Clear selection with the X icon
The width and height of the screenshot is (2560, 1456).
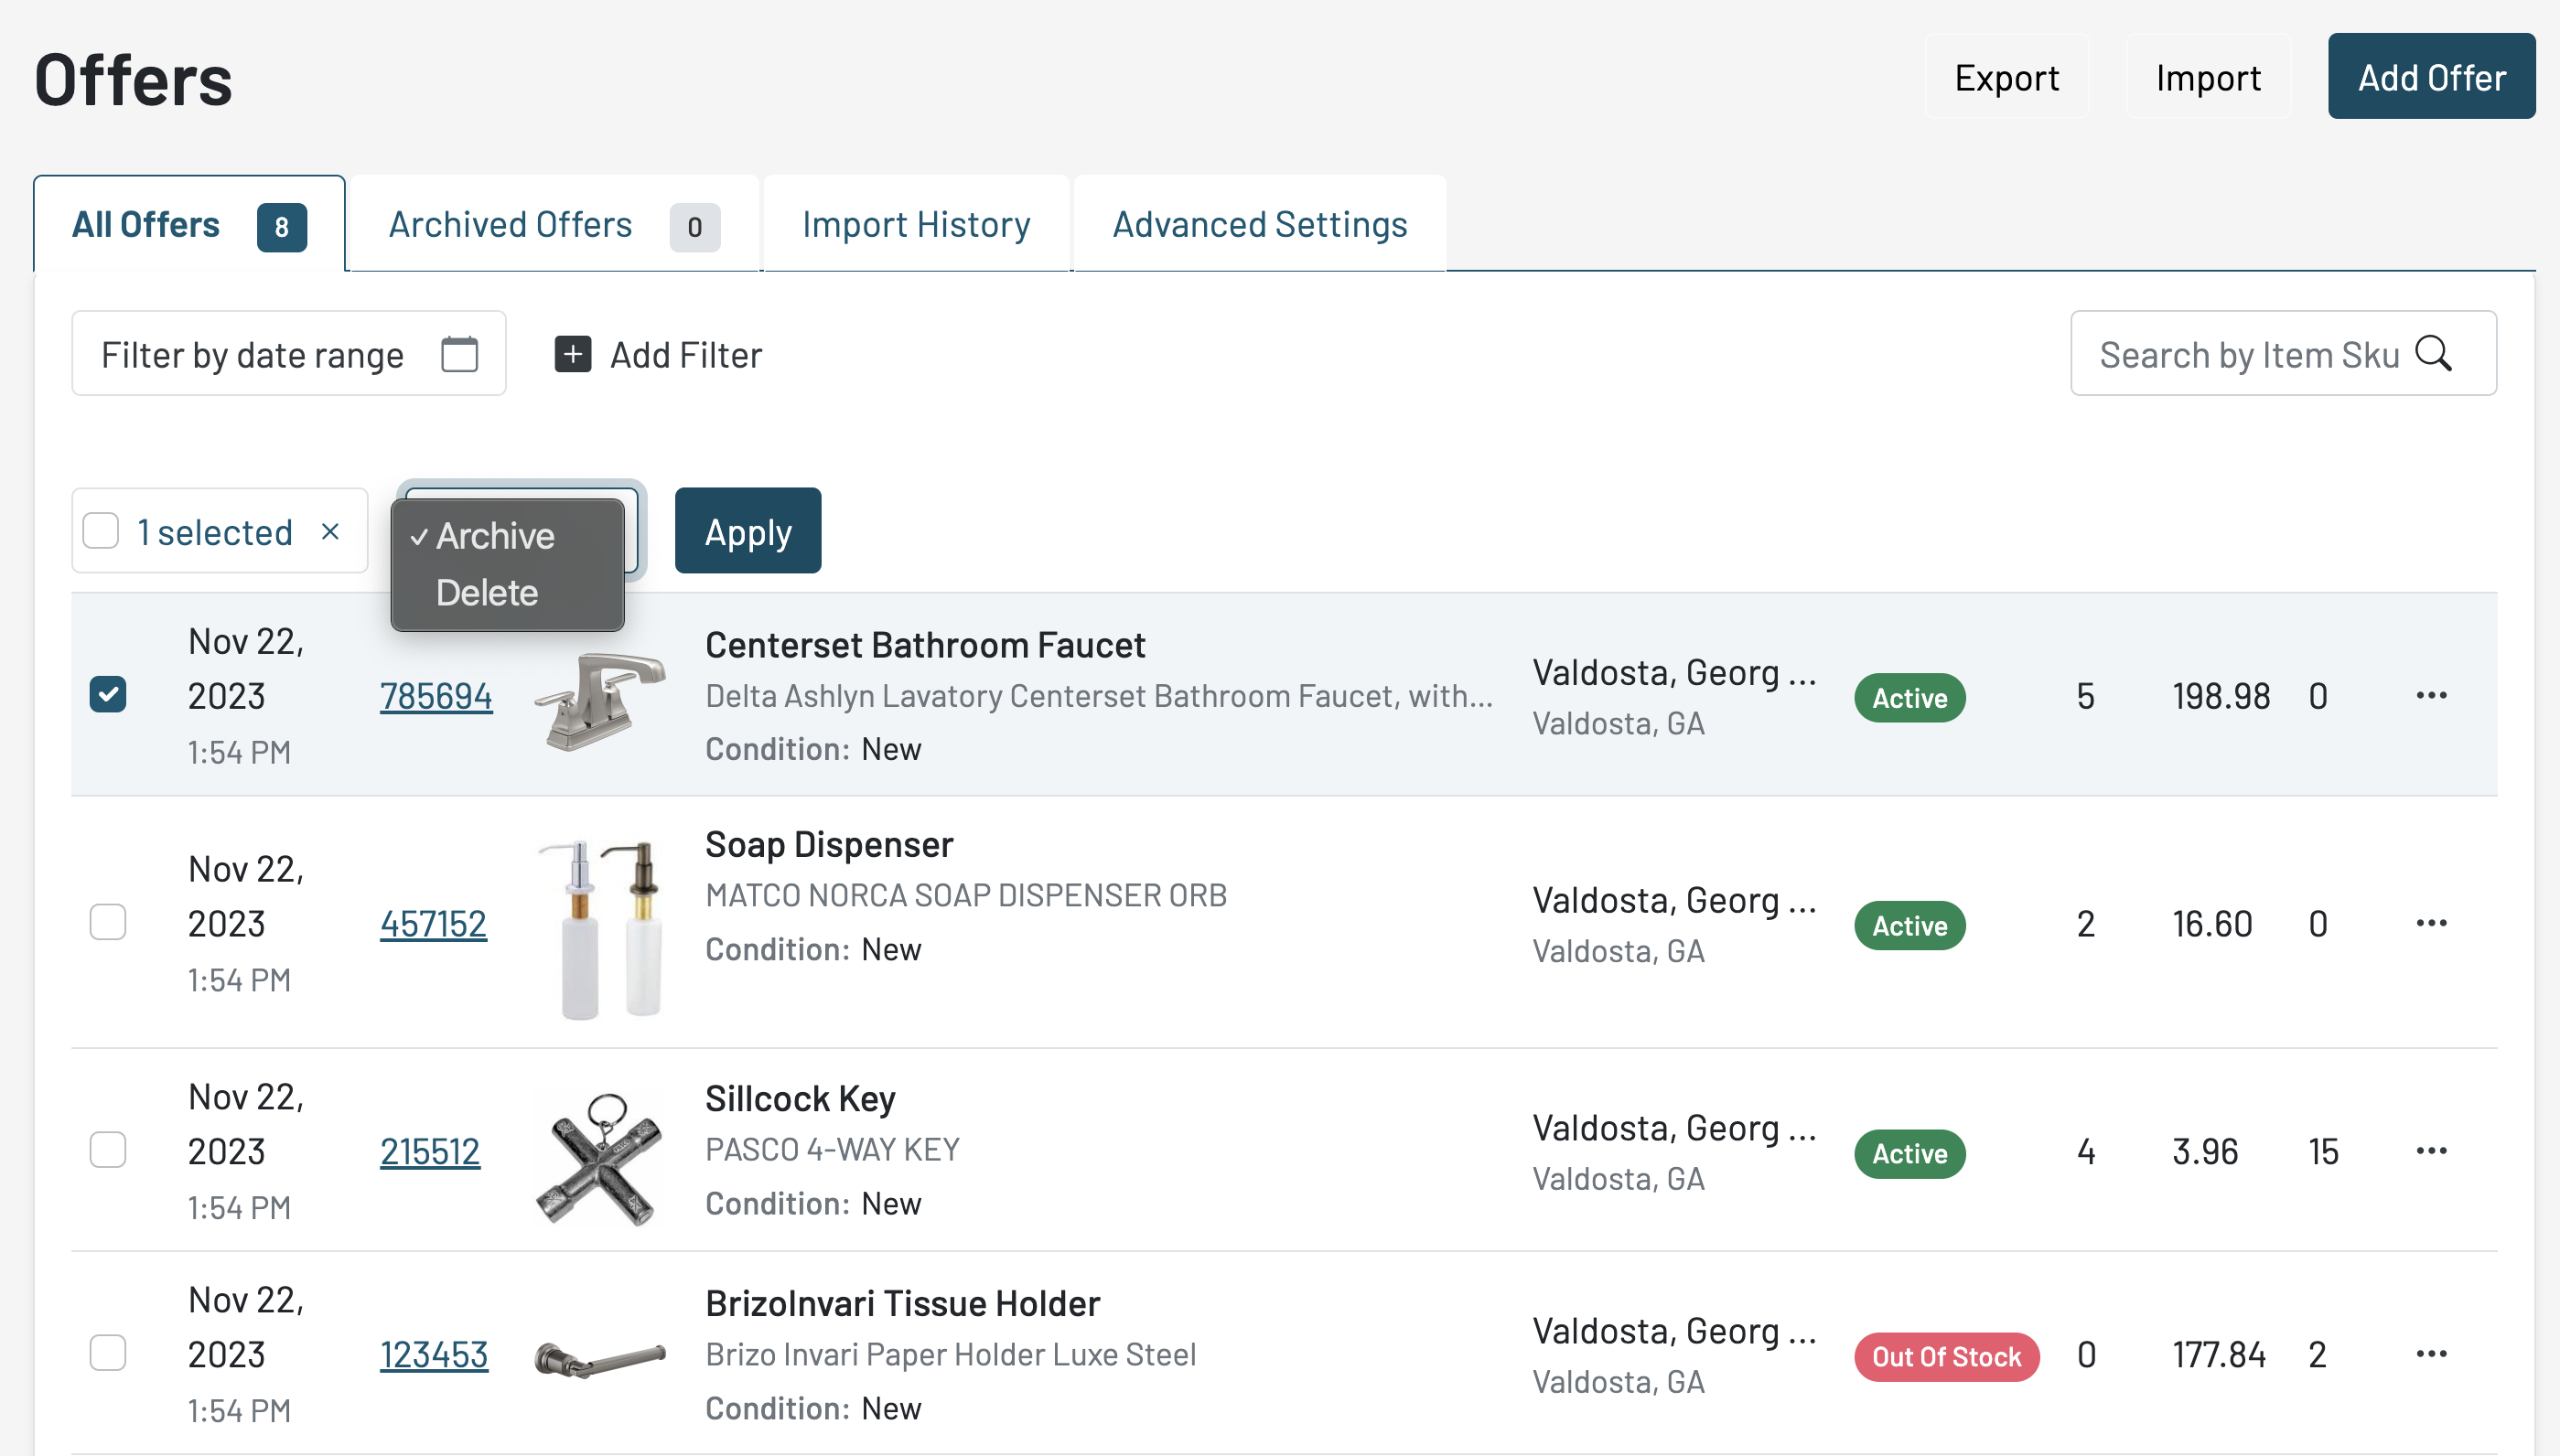[x=330, y=531]
